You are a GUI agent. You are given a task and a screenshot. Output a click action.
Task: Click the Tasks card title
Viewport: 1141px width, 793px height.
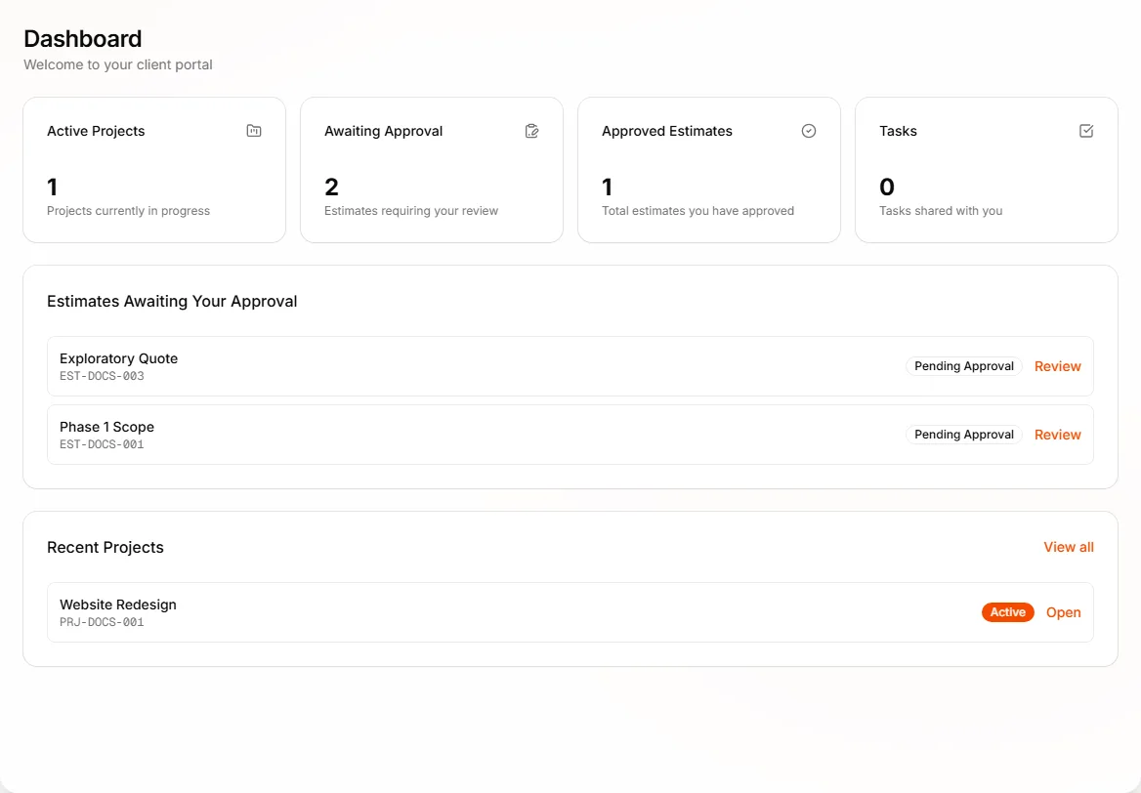898,131
